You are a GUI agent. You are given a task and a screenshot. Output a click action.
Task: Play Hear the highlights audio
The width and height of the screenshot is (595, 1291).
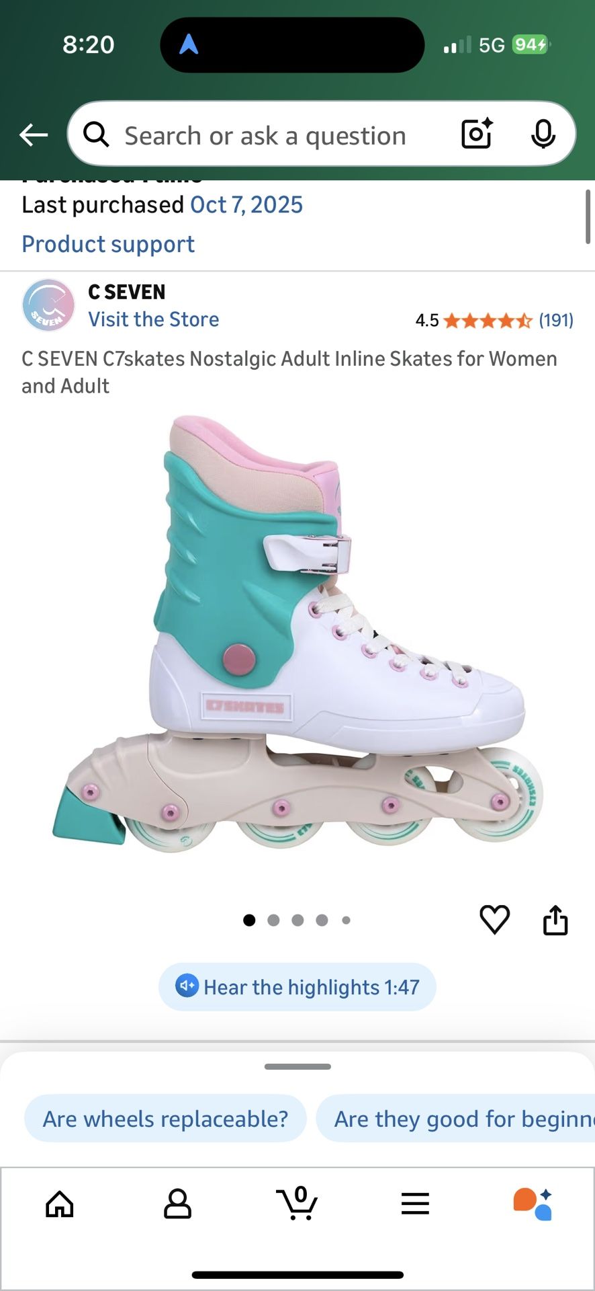click(297, 987)
